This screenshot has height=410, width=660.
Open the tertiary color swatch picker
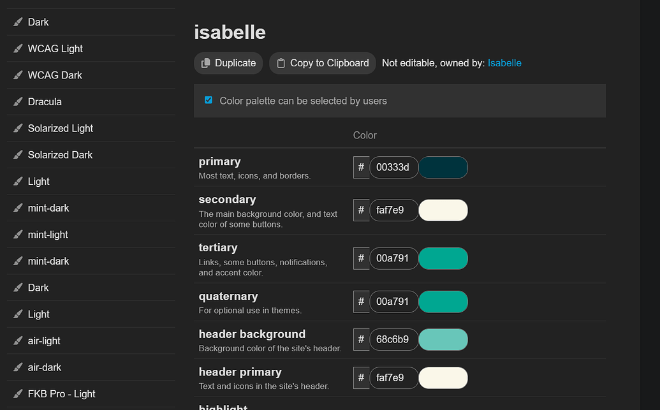tap(443, 258)
